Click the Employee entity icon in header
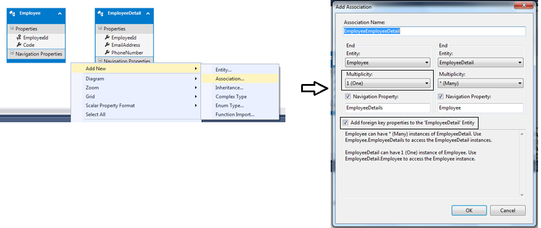 (13, 14)
